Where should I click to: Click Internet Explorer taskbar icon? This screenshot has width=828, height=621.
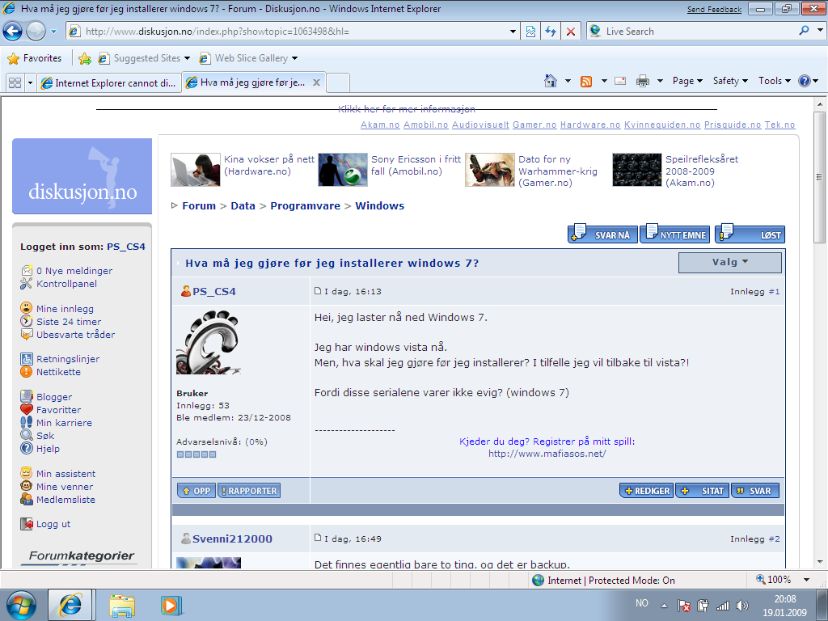[x=70, y=605]
